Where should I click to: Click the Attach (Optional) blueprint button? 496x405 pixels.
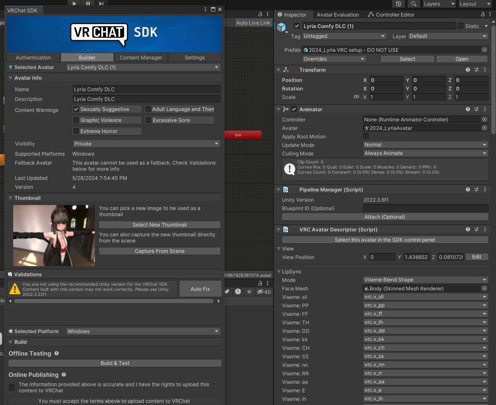click(385, 217)
